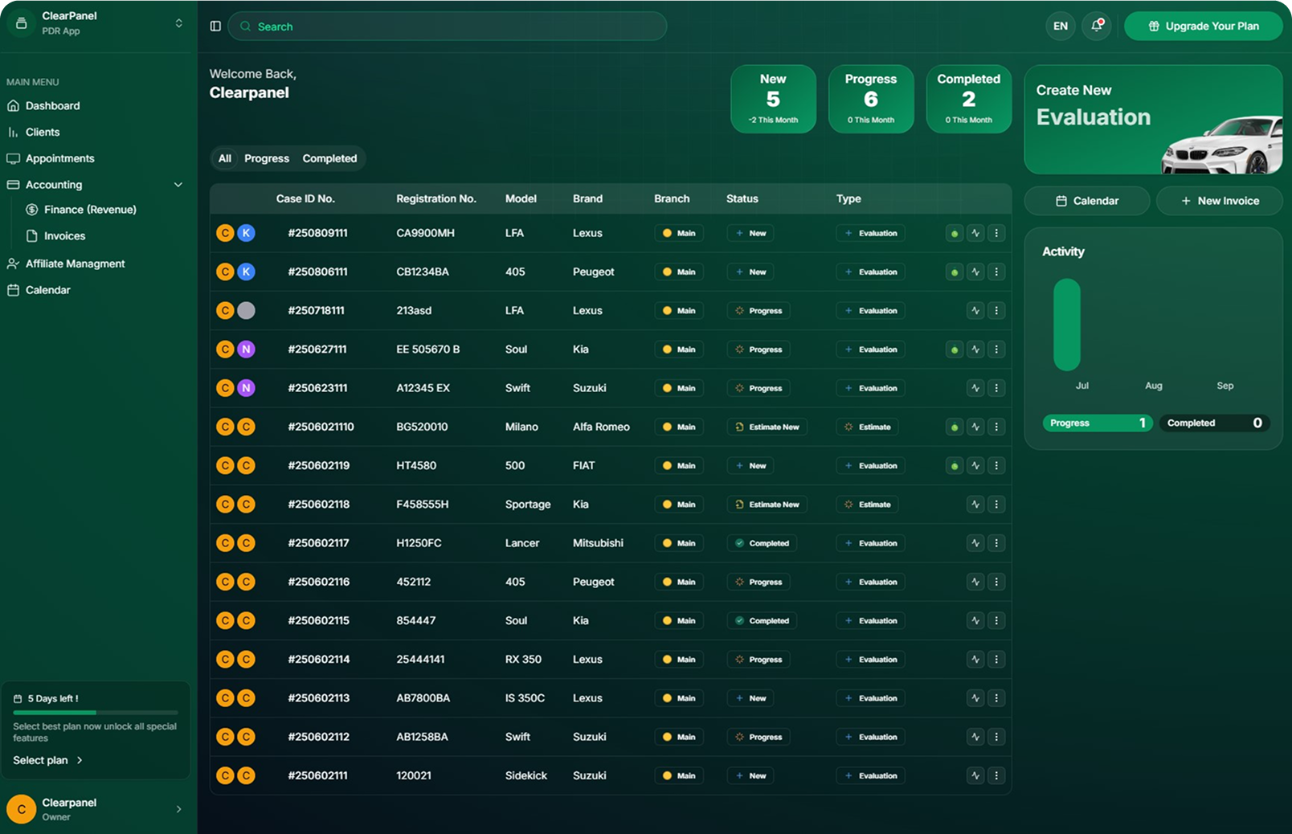Switch to the Progress filter tab
The width and height of the screenshot is (1292, 834).
(x=267, y=158)
